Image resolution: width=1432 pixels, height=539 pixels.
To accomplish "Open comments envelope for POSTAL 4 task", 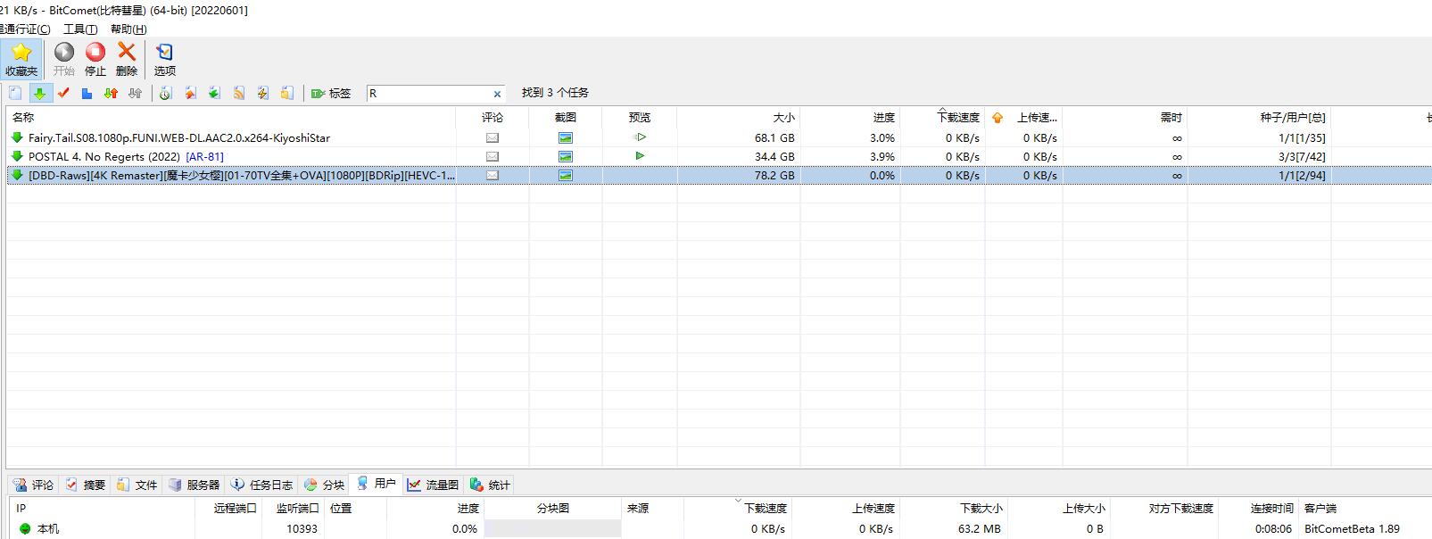I will point(492,156).
